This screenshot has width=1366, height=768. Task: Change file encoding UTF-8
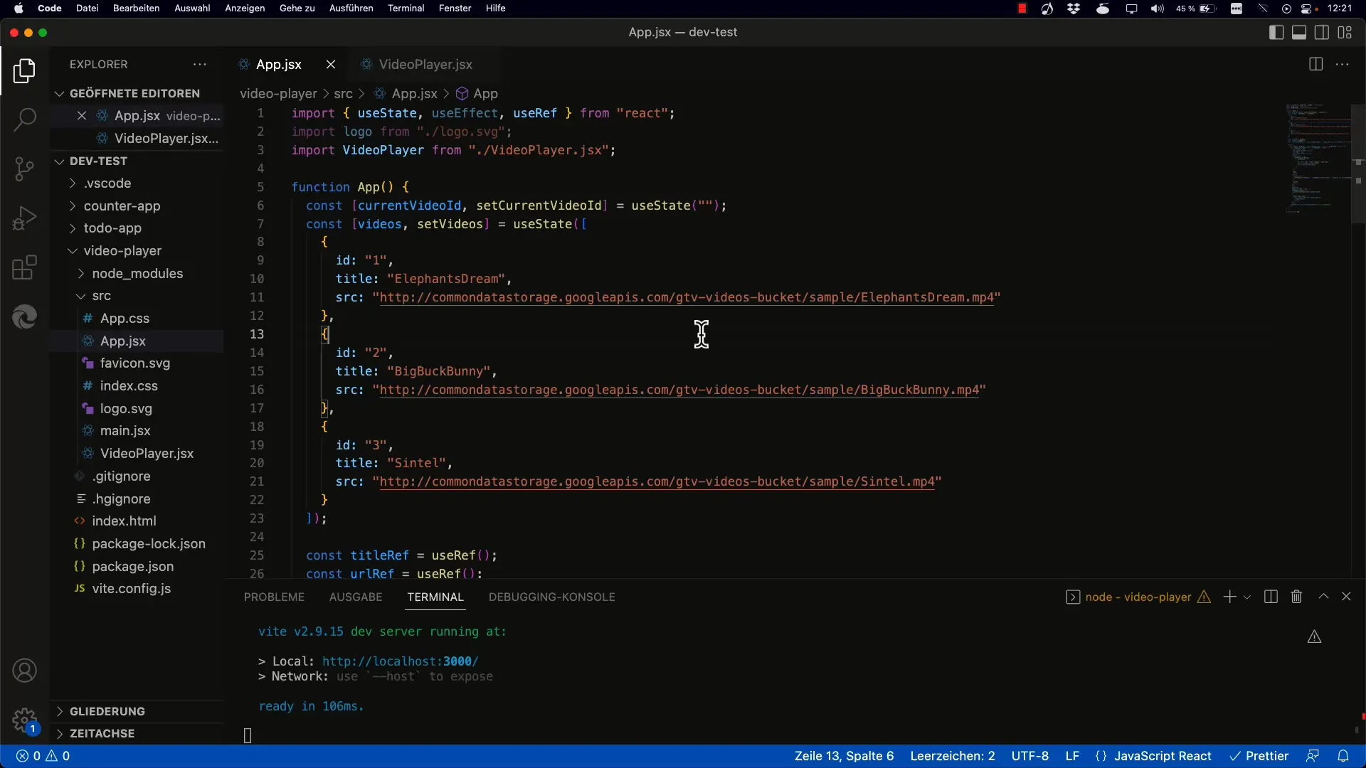(x=1030, y=756)
